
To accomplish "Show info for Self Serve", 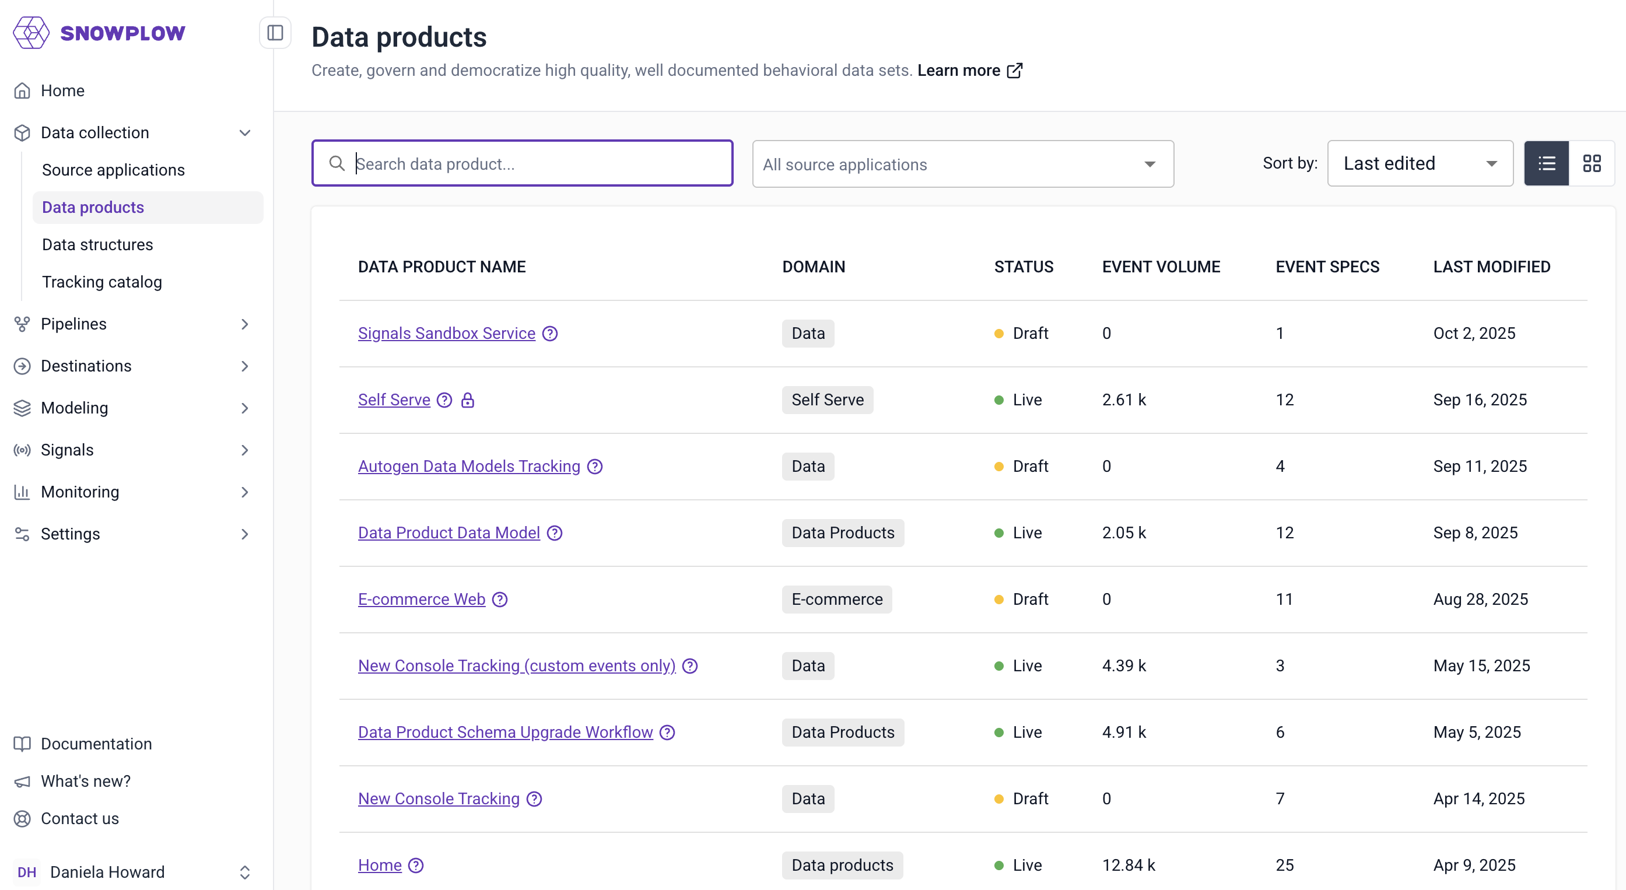I will (x=444, y=400).
